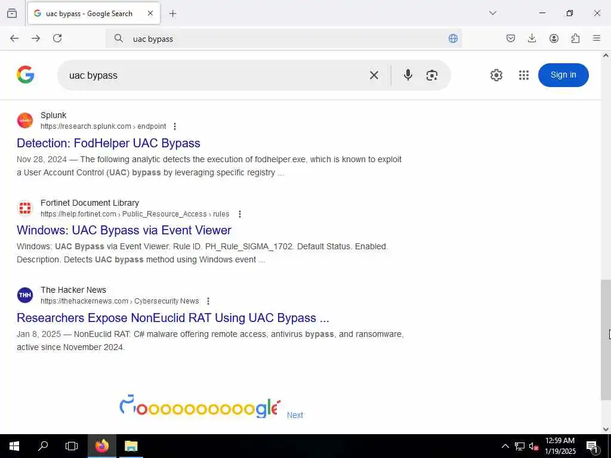The image size is (611, 458).
Task: Show hidden tray icons chevron
Action: click(x=505, y=446)
